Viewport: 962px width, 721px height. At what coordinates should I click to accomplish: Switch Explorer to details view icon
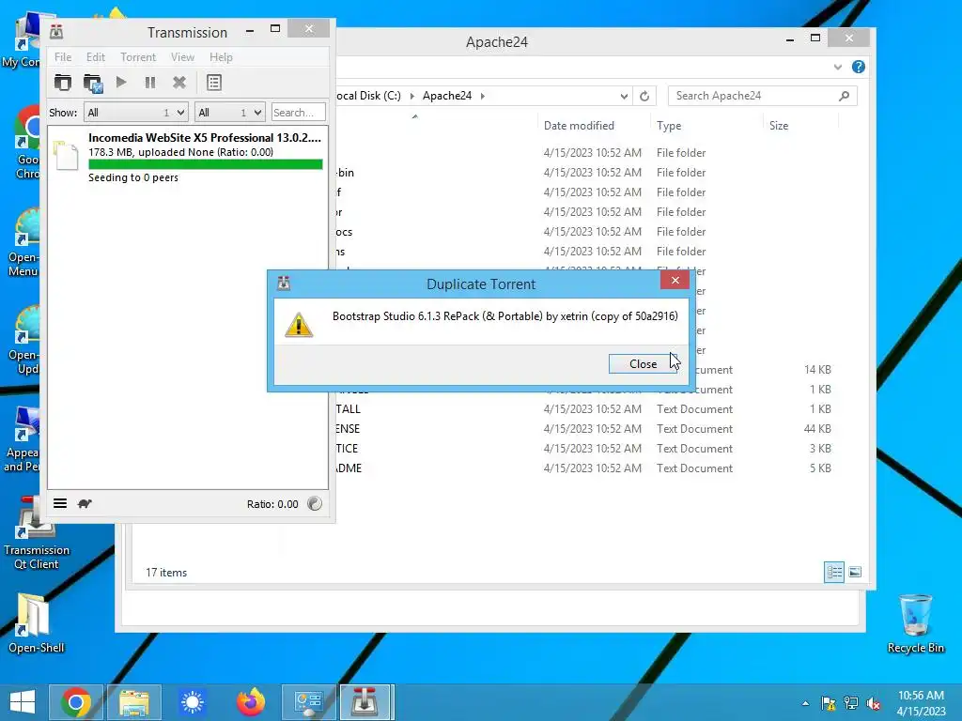tap(834, 572)
